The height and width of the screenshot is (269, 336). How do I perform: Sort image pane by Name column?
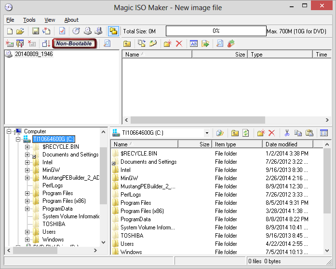(x=157, y=55)
